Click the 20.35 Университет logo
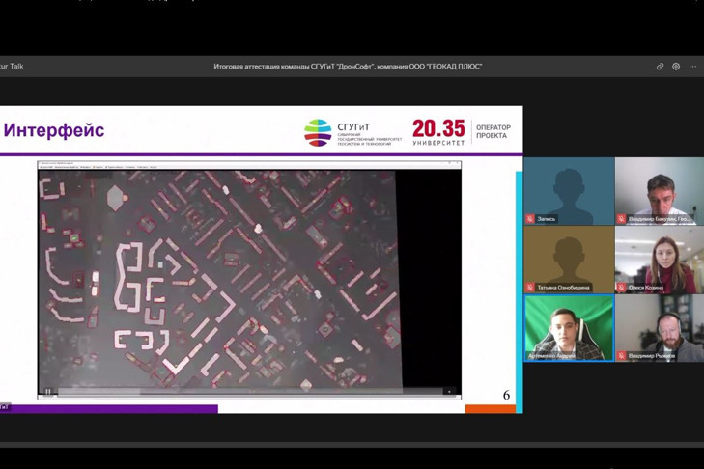This screenshot has height=469, width=704. [x=438, y=132]
